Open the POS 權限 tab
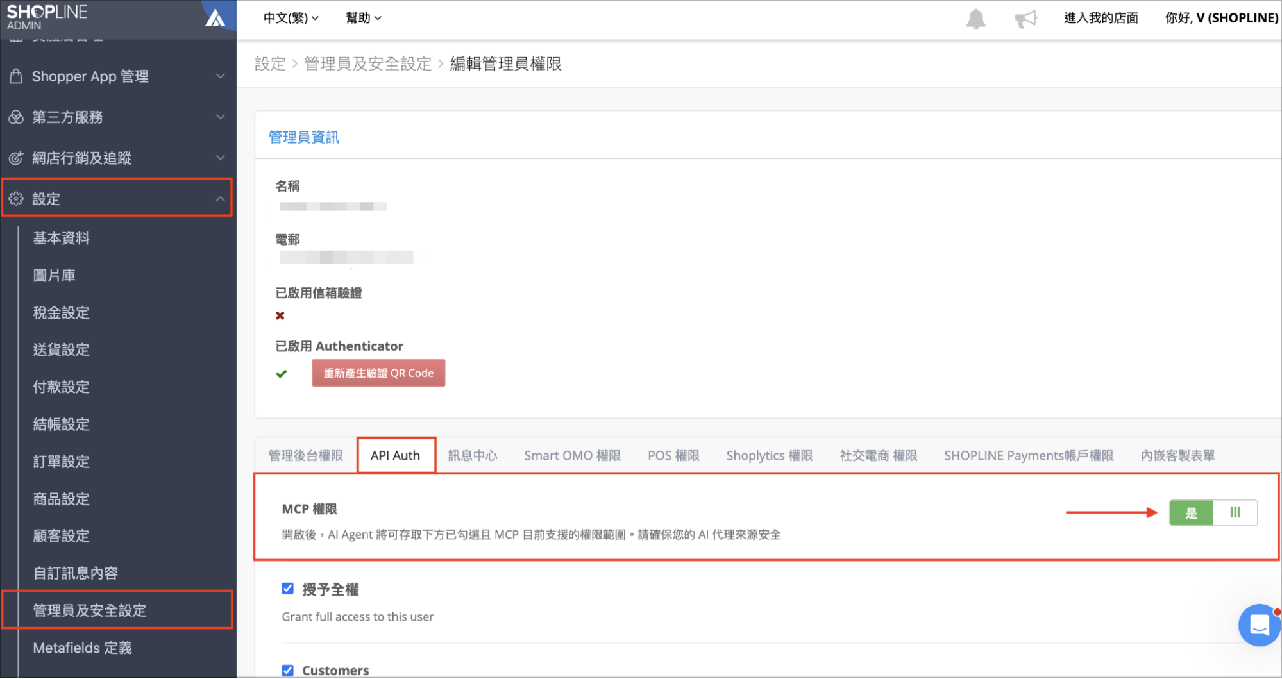1282x679 pixels. (x=673, y=456)
